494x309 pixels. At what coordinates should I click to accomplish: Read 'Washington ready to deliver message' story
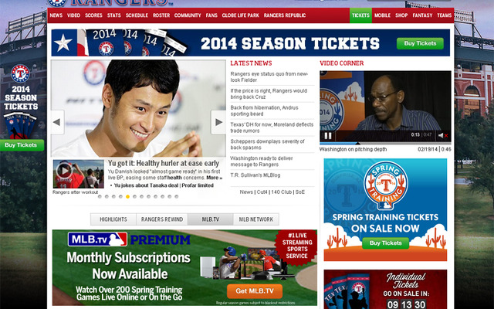coord(262,161)
